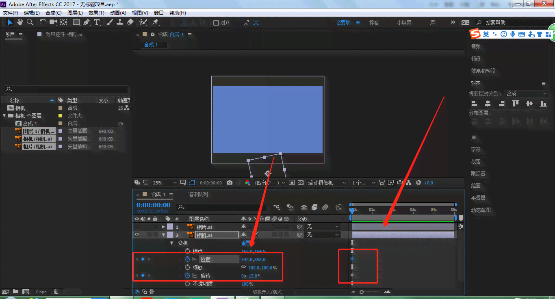
Task: Select the 标准 workspace
Action: 374,23
